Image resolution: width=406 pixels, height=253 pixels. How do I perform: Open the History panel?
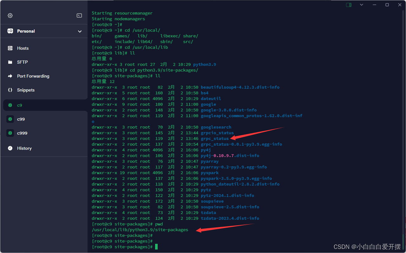click(24, 148)
